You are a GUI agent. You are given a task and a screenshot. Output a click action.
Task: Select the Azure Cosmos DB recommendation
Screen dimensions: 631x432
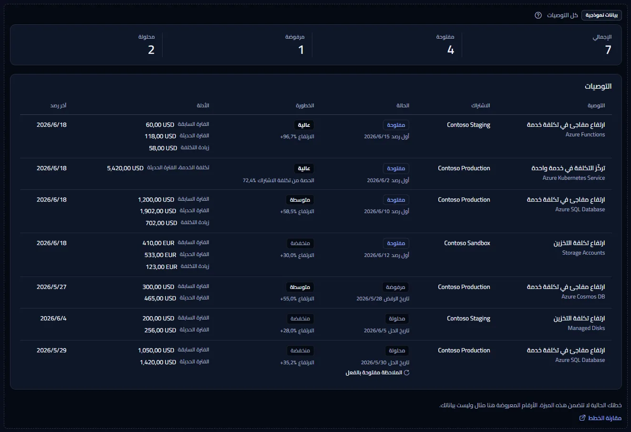(316, 292)
